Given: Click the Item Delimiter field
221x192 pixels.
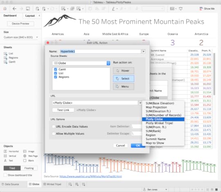Looking at the screenshot, I should (x=136, y=126).
